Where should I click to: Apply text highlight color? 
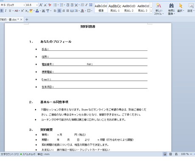coord(31,11)
